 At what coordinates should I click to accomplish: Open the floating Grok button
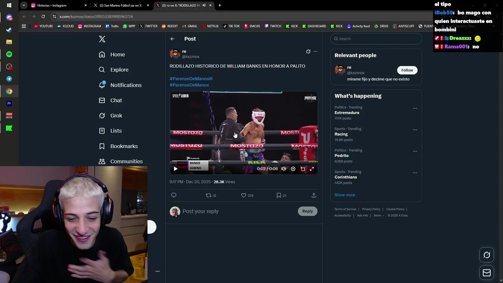point(486,255)
